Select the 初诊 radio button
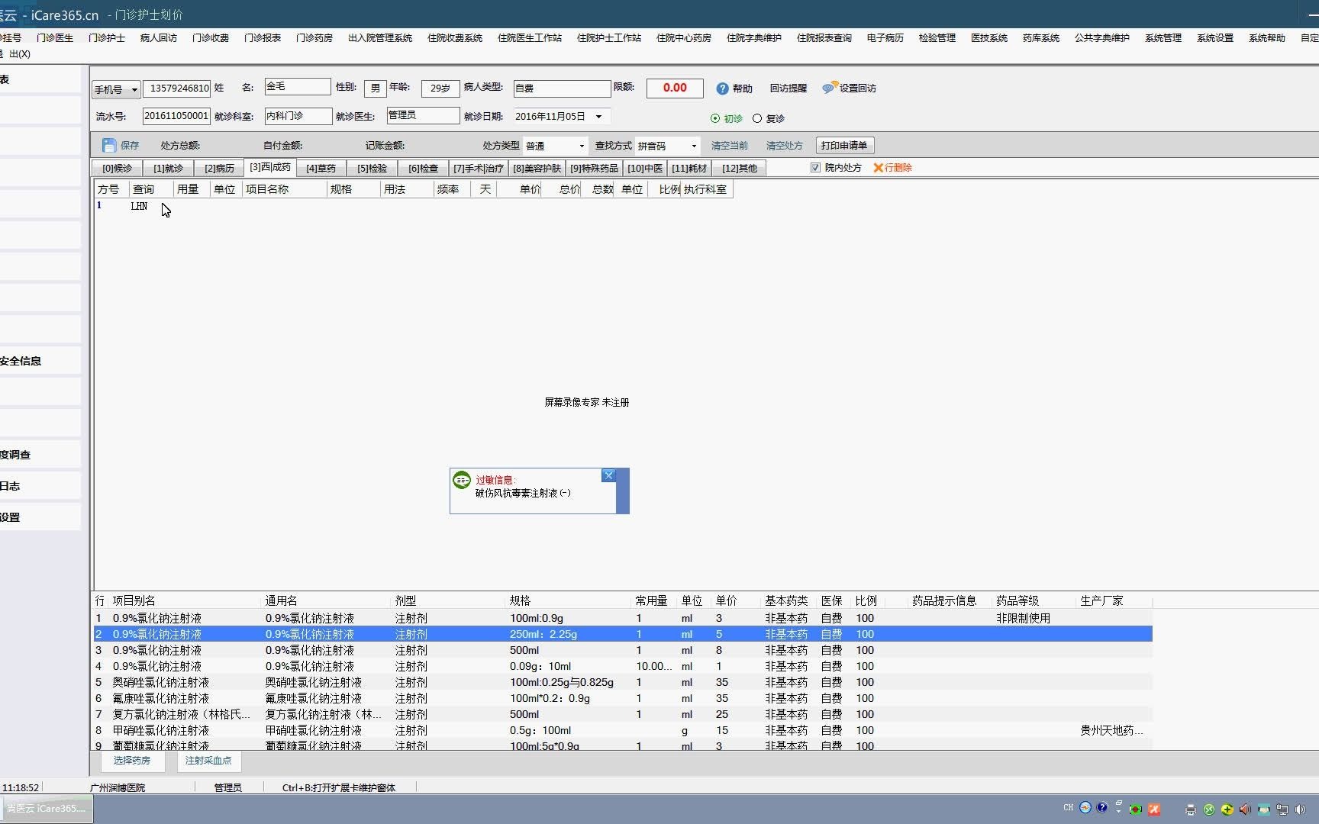This screenshot has width=1319, height=824. pyautogui.click(x=715, y=118)
